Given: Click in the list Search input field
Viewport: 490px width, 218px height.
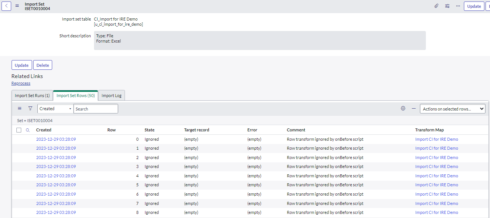Looking at the screenshot, I should click(x=95, y=109).
